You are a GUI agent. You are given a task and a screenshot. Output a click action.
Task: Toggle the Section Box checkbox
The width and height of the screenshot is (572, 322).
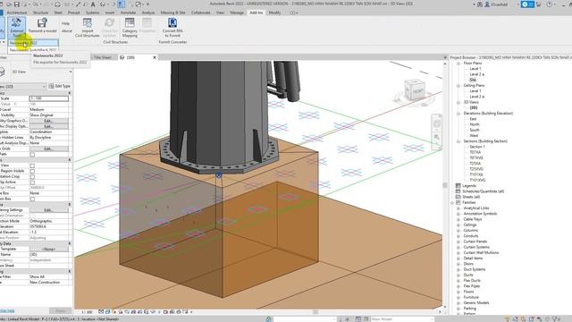click(x=32, y=199)
